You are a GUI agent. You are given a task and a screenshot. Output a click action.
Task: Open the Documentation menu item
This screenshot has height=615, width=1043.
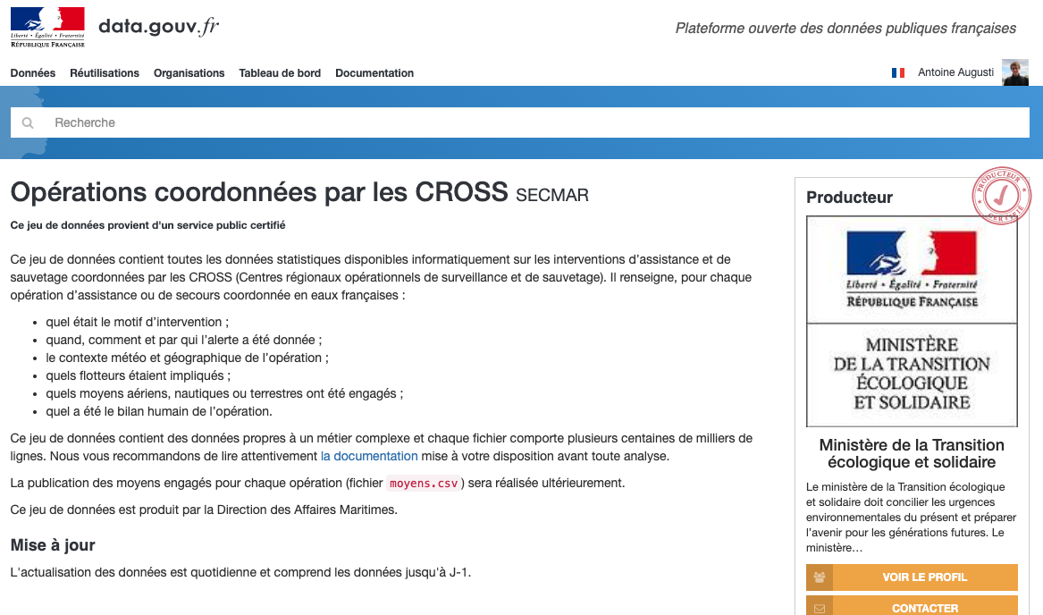(x=374, y=73)
